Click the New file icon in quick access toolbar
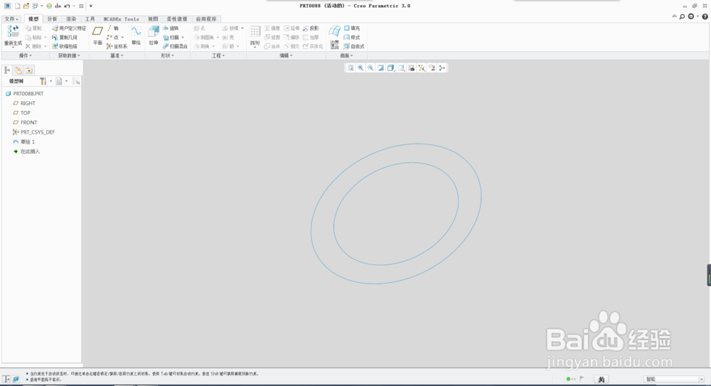The height and width of the screenshot is (386, 711). [x=17, y=6]
